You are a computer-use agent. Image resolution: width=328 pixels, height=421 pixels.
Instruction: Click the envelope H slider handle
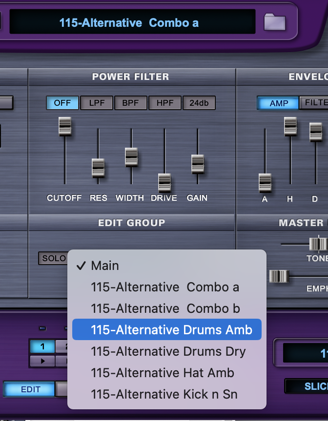click(290, 126)
